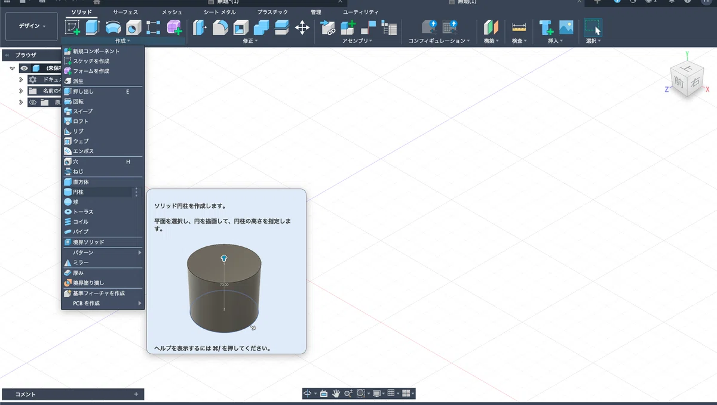The height and width of the screenshot is (405, 717).
Task: Click the Split Body toolbar icon
Action: pyautogui.click(x=281, y=27)
